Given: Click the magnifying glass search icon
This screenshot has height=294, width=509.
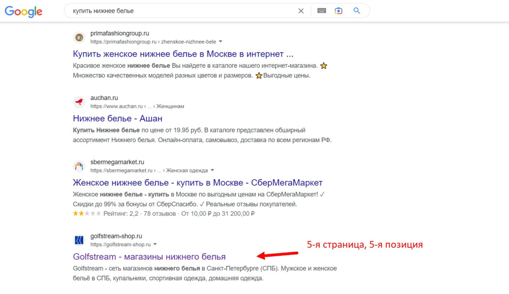Looking at the screenshot, I should tap(357, 11).
